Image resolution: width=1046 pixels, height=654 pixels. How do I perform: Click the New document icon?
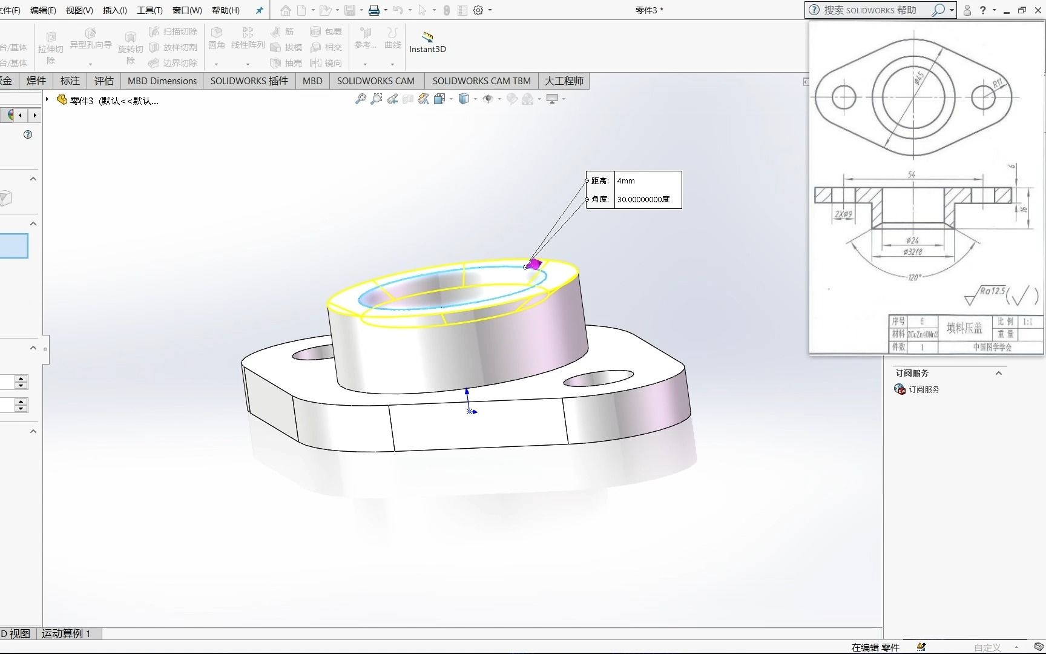pyautogui.click(x=301, y=10)
